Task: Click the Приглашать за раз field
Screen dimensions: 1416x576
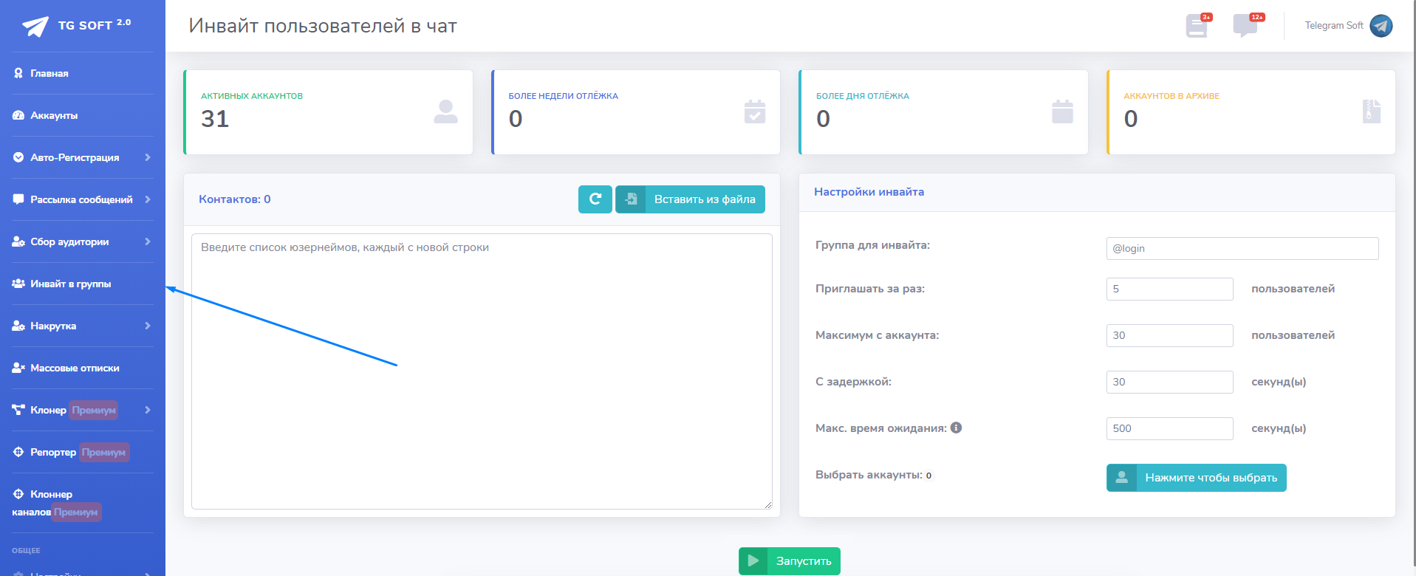Action: tap(1170, 289)
